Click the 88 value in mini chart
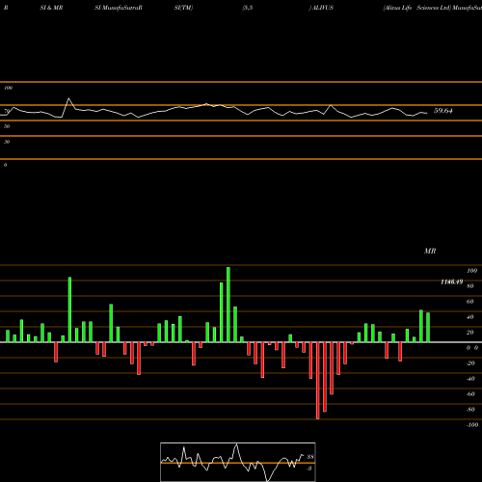The image size is (482, 482). (310, 457)
